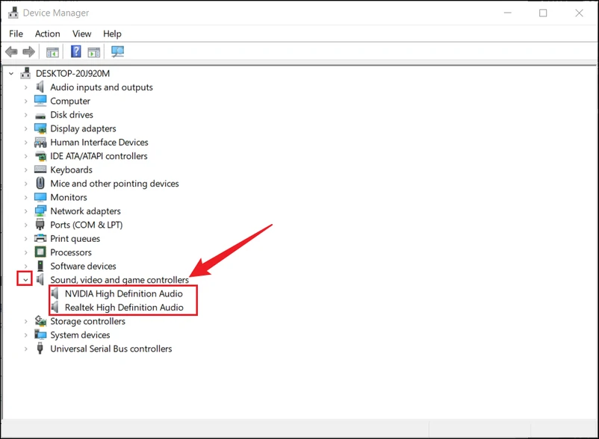
Task: Click Scan for hardware changes icon
Action: click(118, 52)
